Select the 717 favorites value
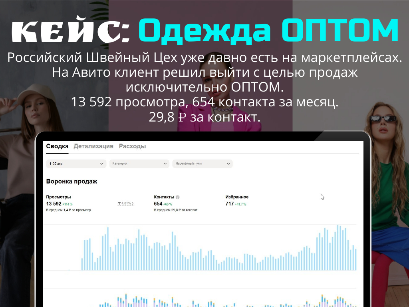 click(x=230, y=203)
